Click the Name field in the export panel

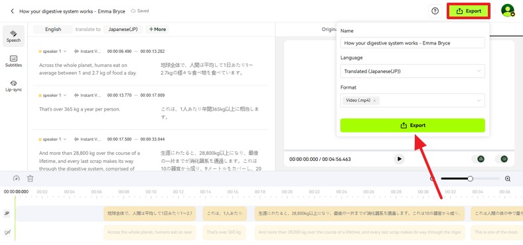[413, 43]
